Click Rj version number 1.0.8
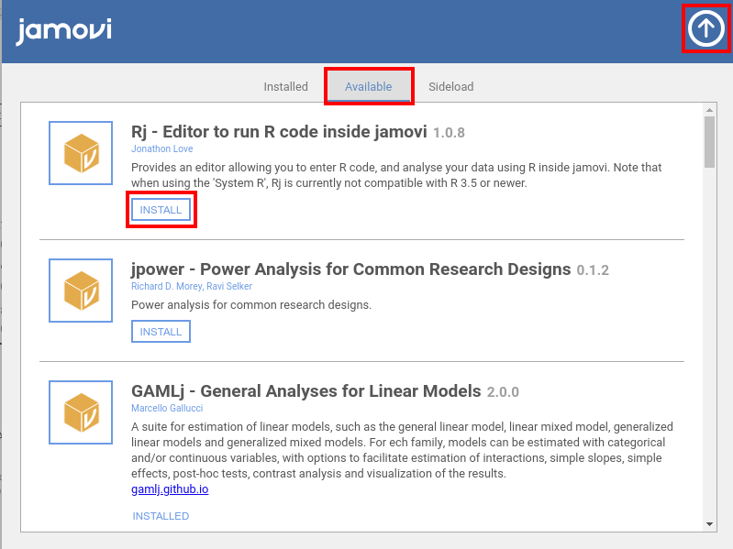The image size is (733, 549). (449, 133)
